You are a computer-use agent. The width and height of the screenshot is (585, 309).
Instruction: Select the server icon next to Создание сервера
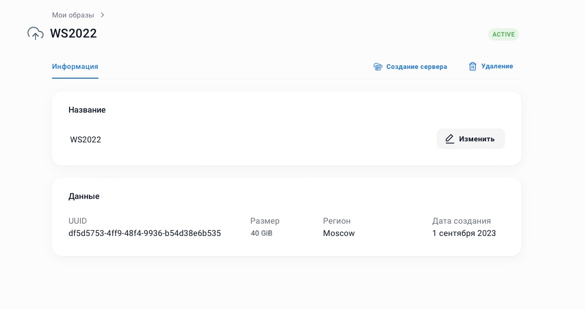coord(378,67)
